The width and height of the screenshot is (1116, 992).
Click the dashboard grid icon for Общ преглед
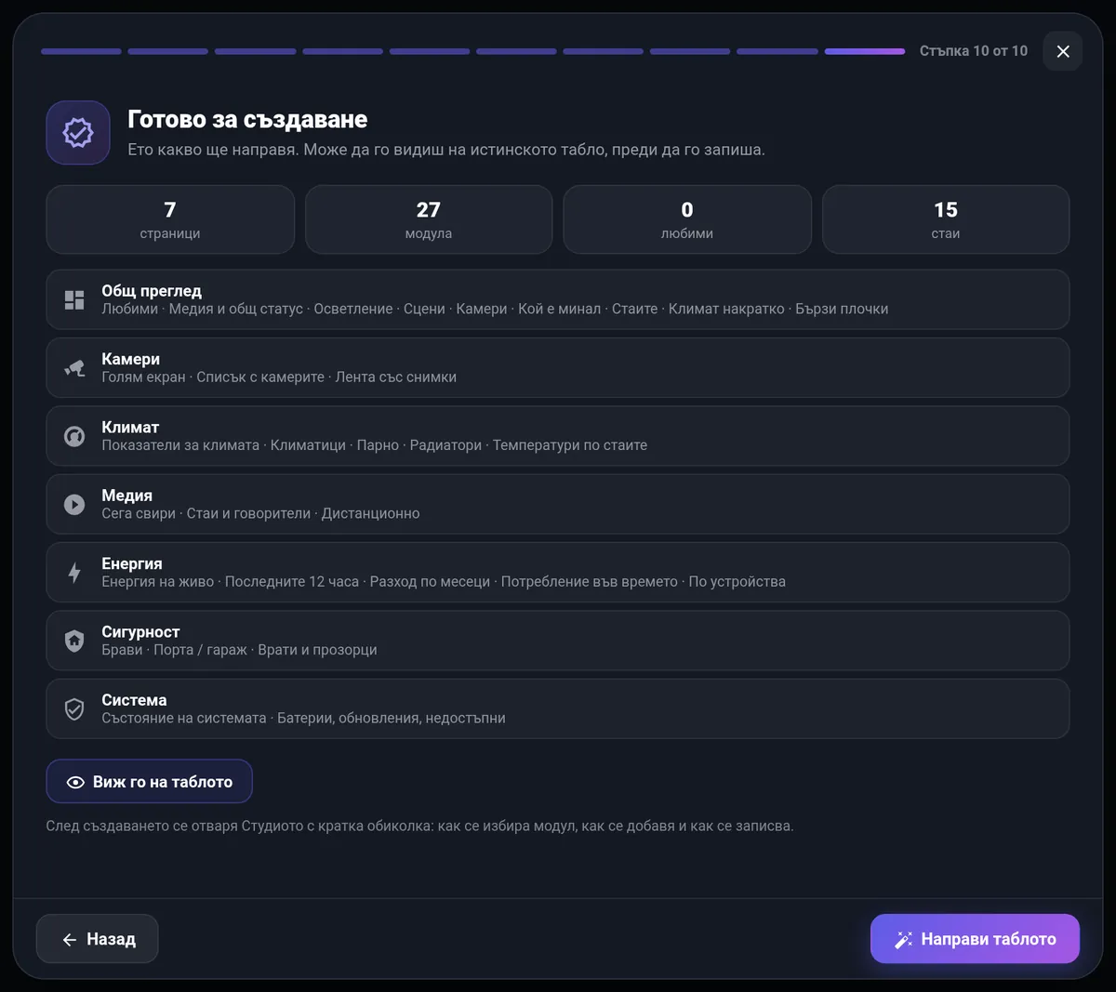click(74, 299)
